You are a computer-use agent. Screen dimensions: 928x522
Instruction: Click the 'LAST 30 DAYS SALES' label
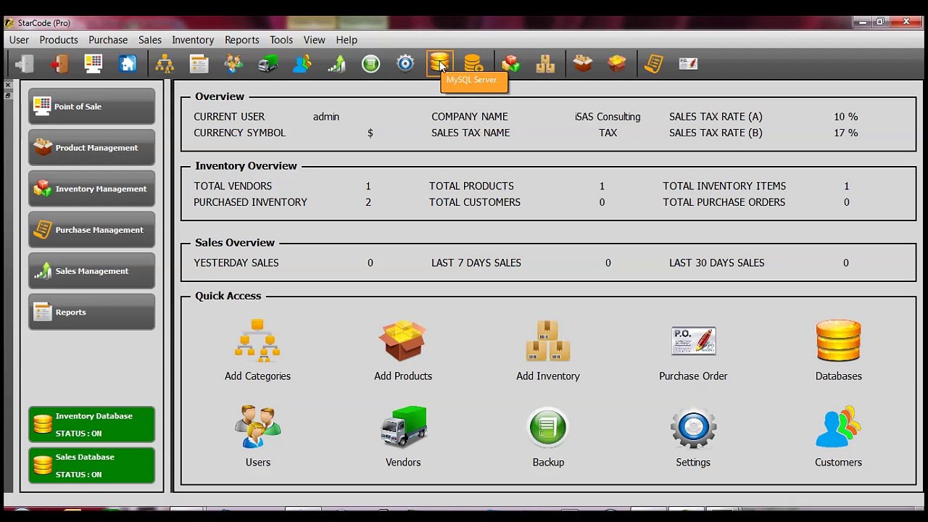(716, 263)
